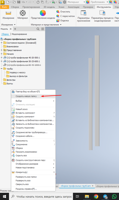Click the color wheel icon beside Material dropdown
The height and width of the screenshot is (200, 119).
pyautogui.click(x=88, y=2)
